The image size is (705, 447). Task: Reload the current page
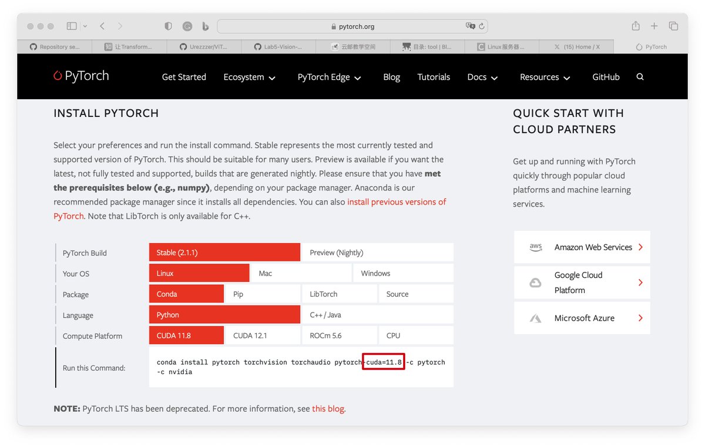point(482,26)
